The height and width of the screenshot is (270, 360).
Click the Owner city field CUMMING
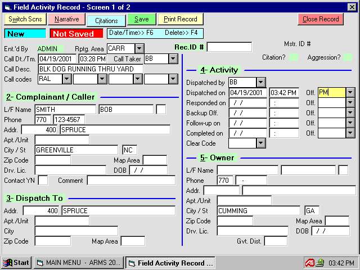coord(259,210)
